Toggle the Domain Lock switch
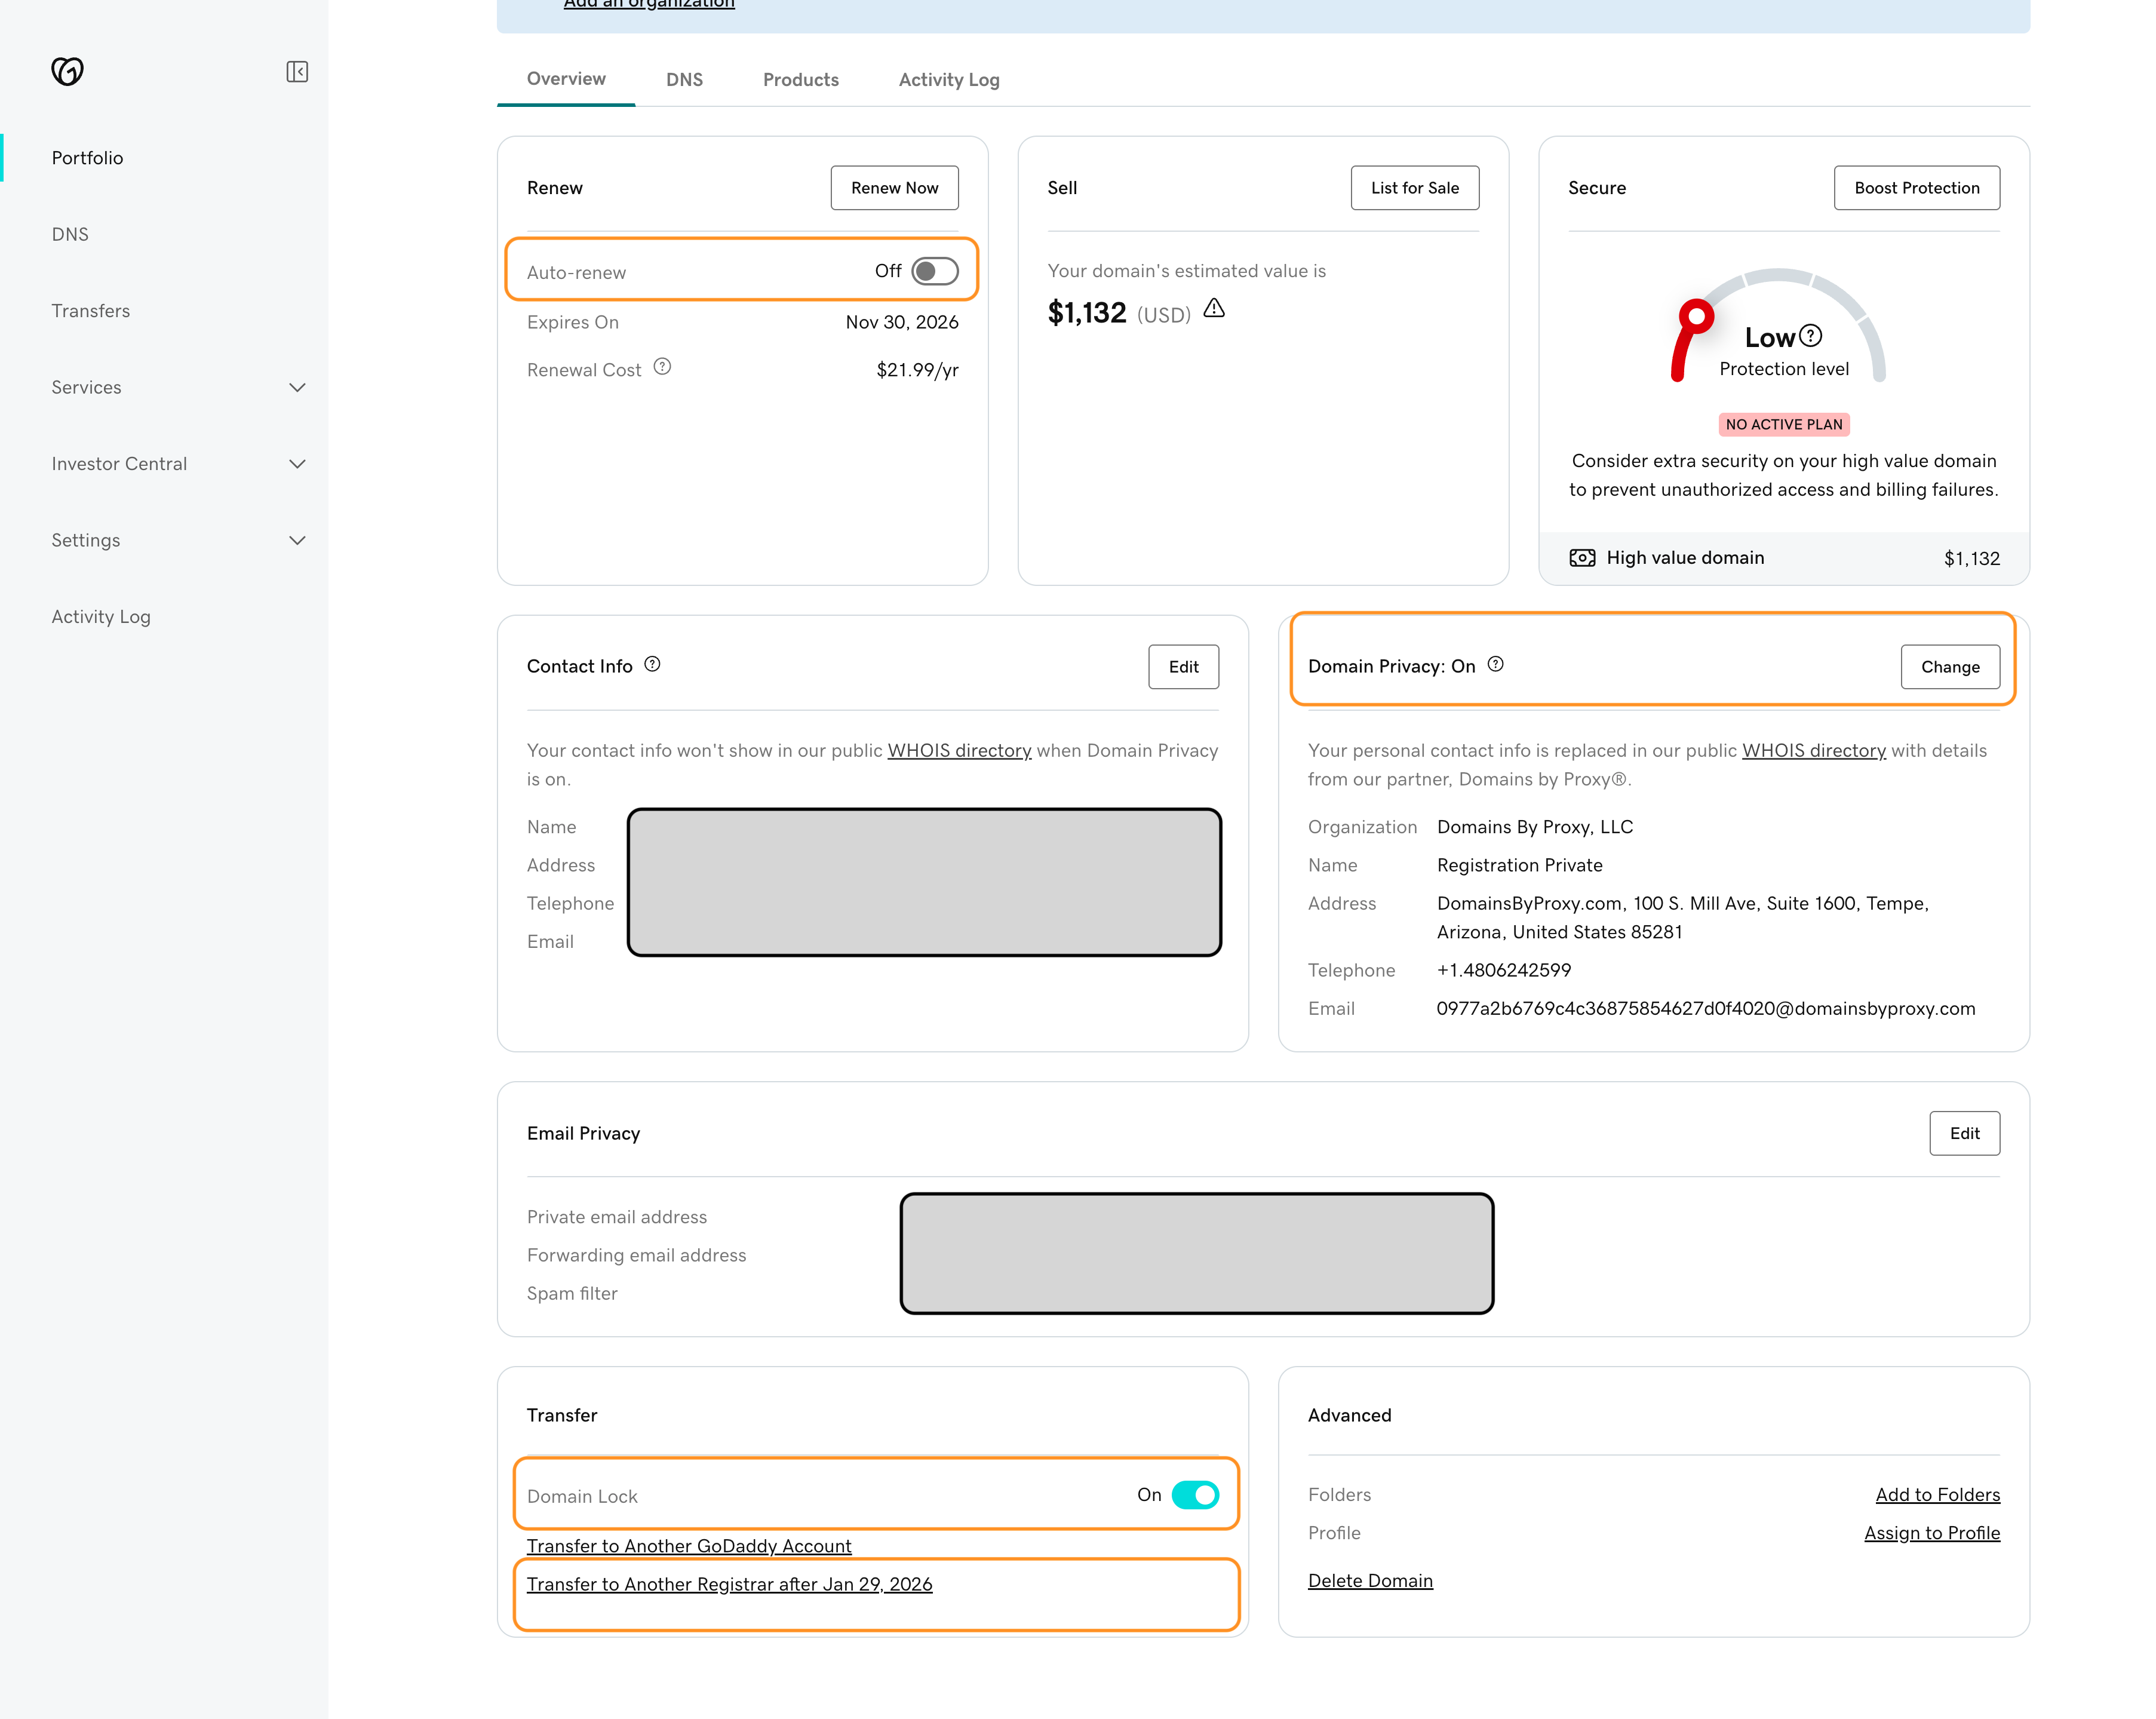Screen dimensions: 2156x1719 1195,1495
